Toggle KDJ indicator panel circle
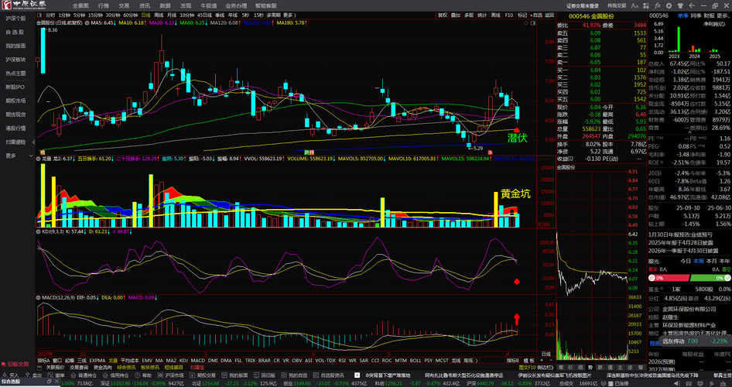The width and height of the screenshot is (732, 387). click(x=38, y=231)
